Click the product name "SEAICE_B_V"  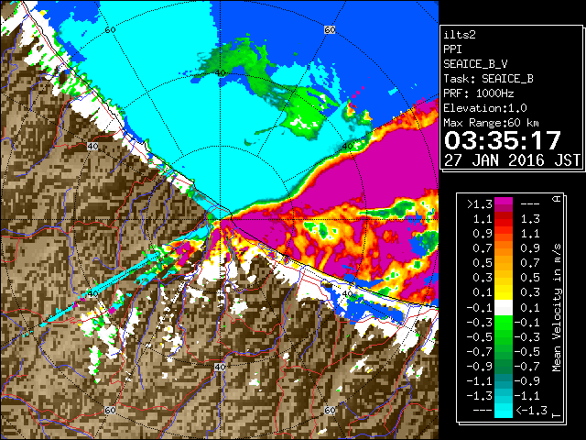pyautogui.click(x=475, y=64)
